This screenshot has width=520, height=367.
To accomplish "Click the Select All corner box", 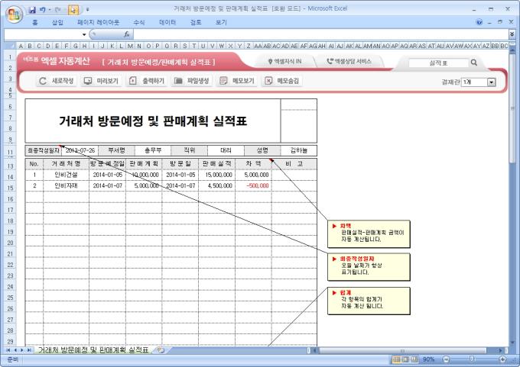I will 10,46.
